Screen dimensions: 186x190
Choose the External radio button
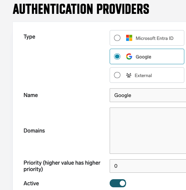(x=117, y=75)
